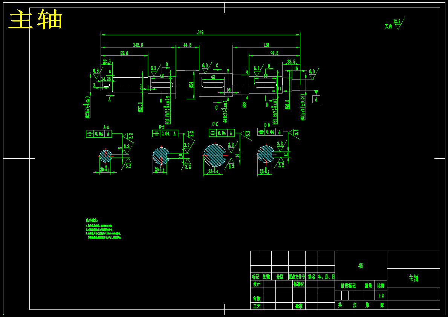Select the 标准化 cell
The width and height of the screenshot is (448, 317).
299,284
